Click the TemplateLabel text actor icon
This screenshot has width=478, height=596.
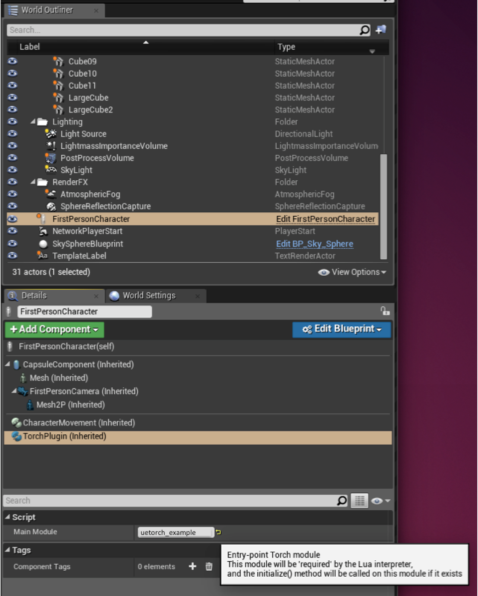click(x=42, y=256)
